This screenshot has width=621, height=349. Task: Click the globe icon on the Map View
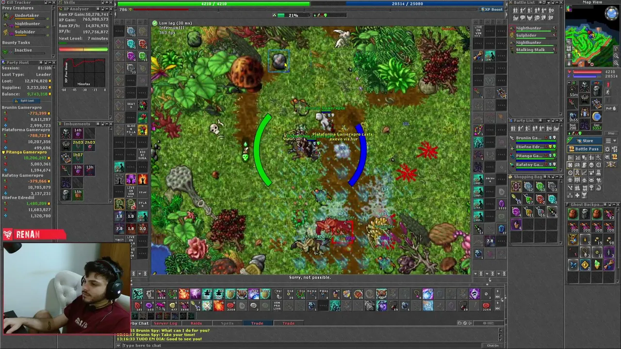point(611,13)
